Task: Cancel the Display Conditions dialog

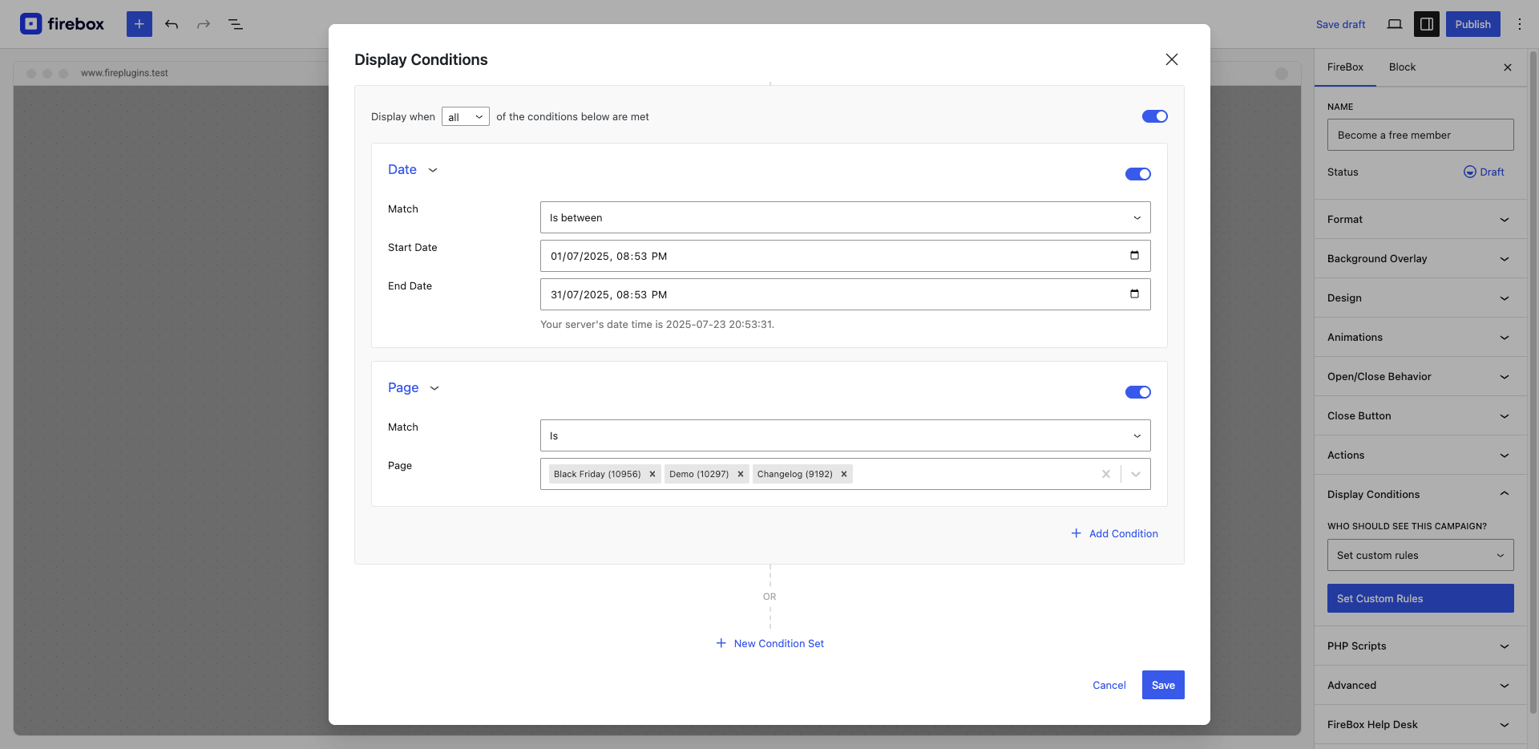Action: 1109,686
